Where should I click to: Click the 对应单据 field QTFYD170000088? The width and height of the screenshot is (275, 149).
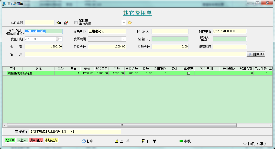230,31
